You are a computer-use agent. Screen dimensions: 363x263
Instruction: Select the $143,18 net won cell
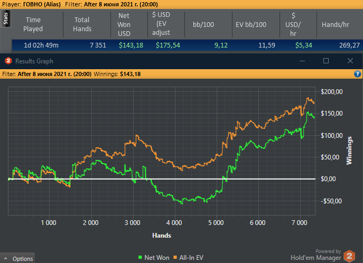click(x=131, y=45)
